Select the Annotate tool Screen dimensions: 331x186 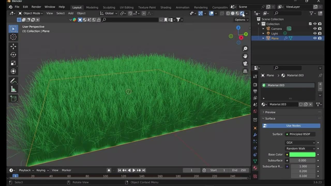coord(13,81)
